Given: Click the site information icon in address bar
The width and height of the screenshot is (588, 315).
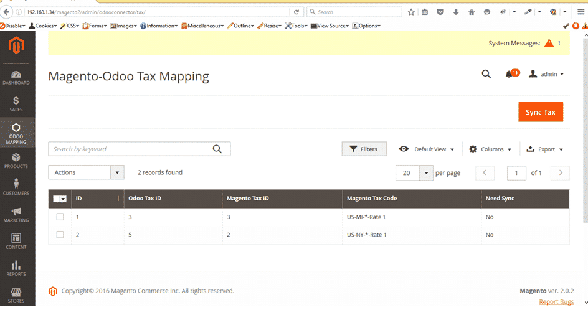Looking at the screenshot, I should point(19,12).
